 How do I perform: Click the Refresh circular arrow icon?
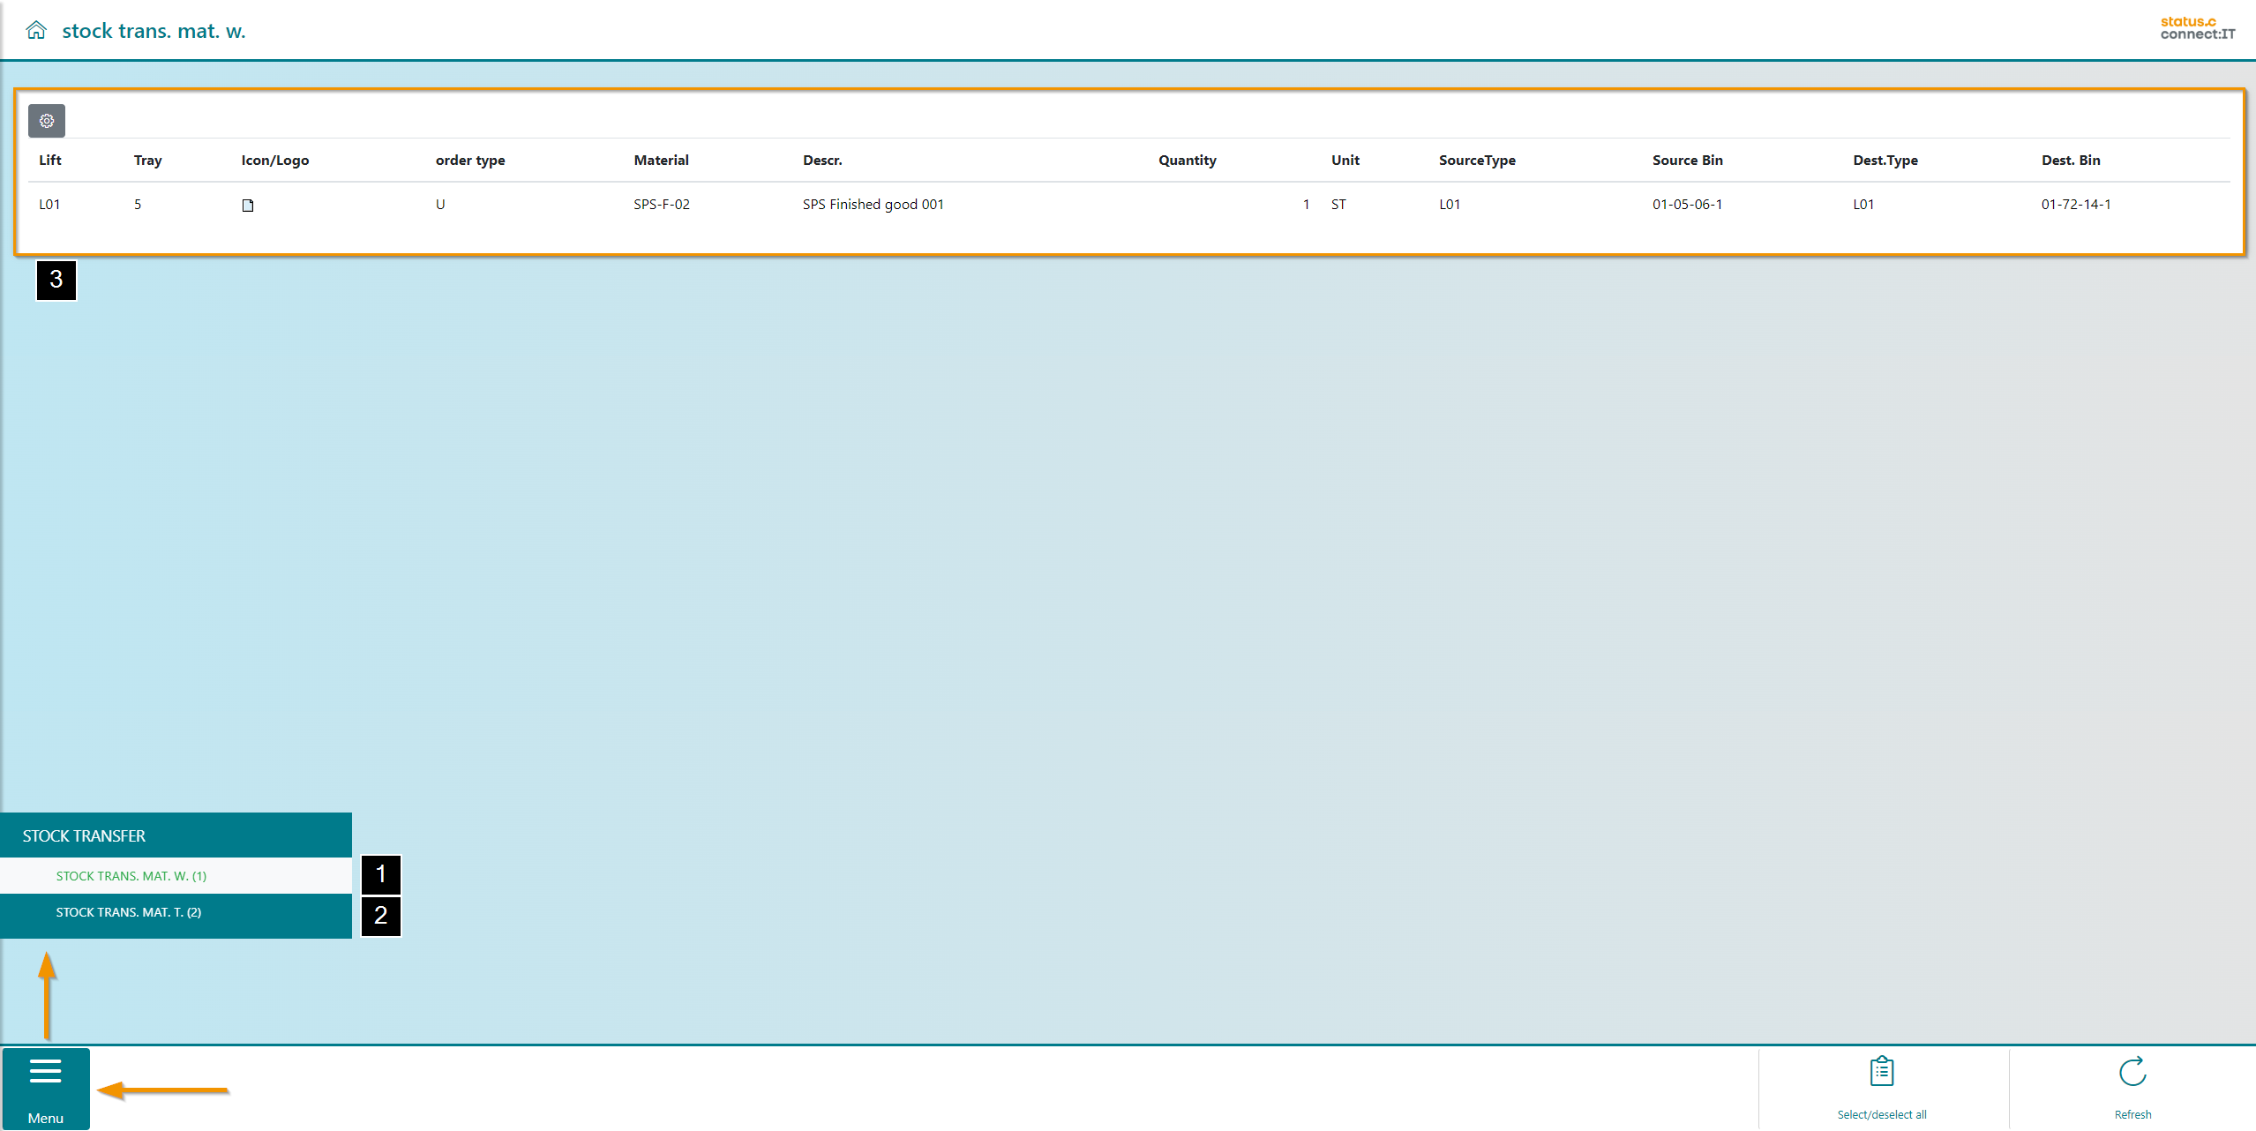coord(2132,1072)
